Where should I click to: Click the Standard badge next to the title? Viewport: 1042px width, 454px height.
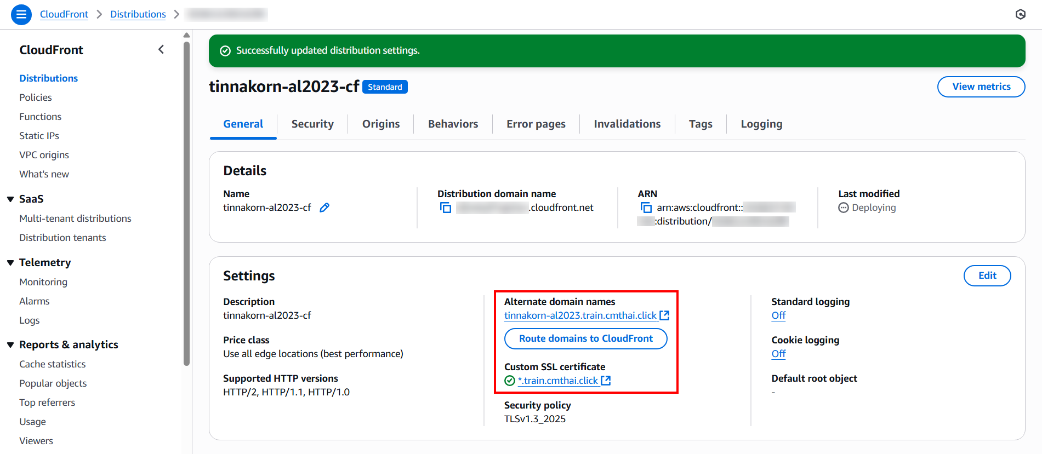385,87
